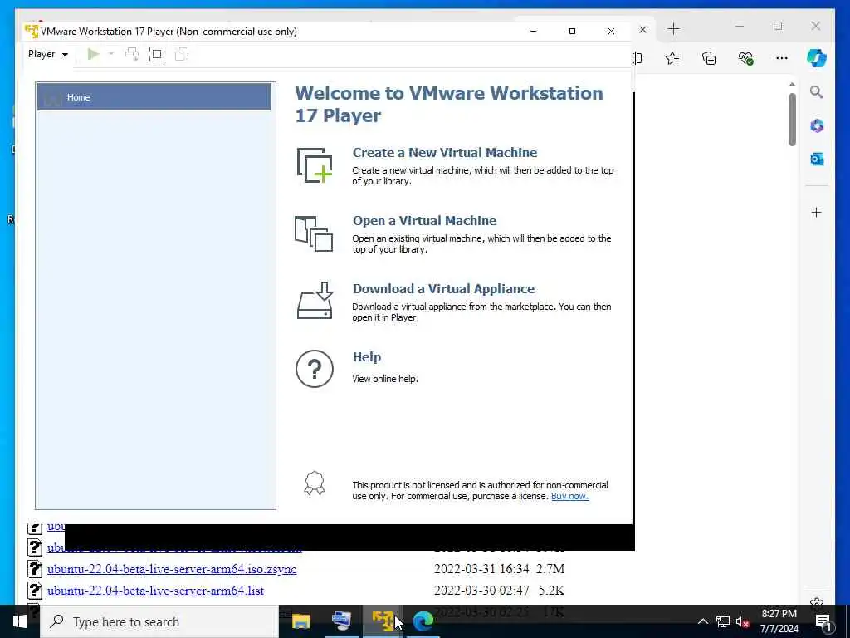Viewport: 850px width, 638px height.
Task: Click the license ribbon badge icon
Action: [x=315, y=483]
